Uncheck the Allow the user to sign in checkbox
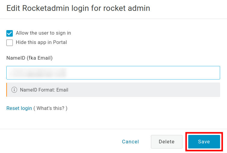This screenshot has height=153, width=227. coord(10,33)
